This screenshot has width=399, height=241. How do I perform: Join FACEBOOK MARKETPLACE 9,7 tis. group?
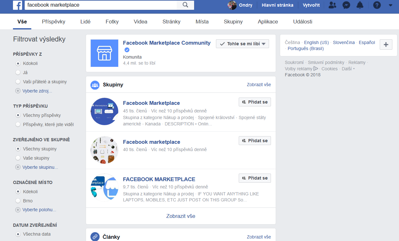(x=255, y=178)
